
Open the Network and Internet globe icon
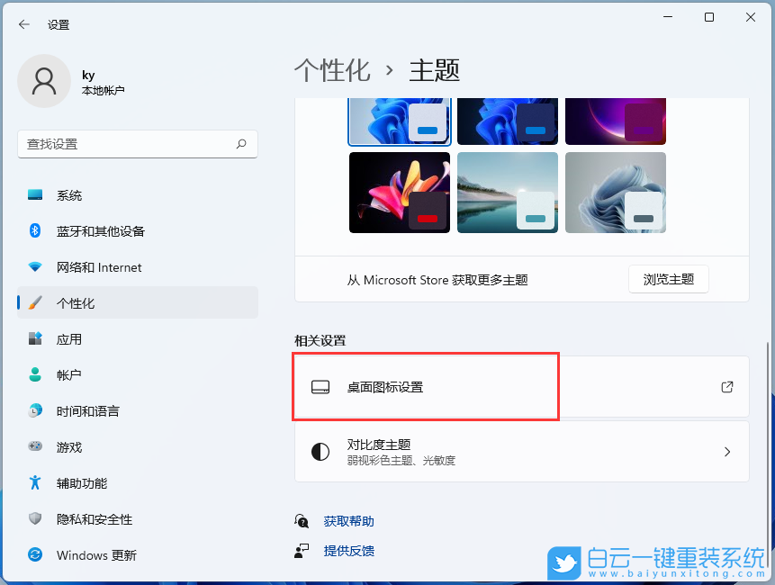pos(36,266)
